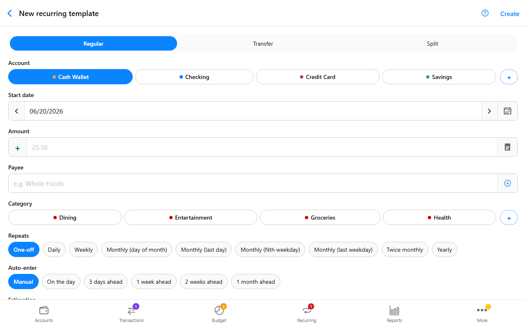Go back using the top-left arrow
Viewport: 526px width, 329px height.
coord(10,14)
